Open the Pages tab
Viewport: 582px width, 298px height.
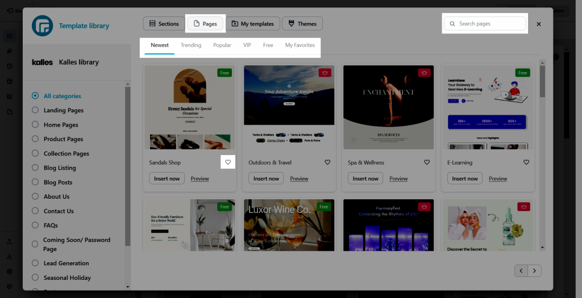coord(205,24)
